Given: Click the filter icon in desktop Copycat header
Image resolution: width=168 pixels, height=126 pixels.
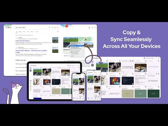Looking at the screenshot, I should point(156,58).
